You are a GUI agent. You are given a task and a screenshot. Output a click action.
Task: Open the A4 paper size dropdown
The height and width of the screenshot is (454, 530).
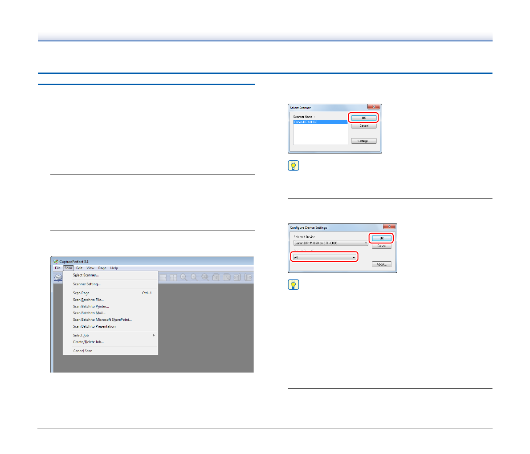tap(354, 258)
